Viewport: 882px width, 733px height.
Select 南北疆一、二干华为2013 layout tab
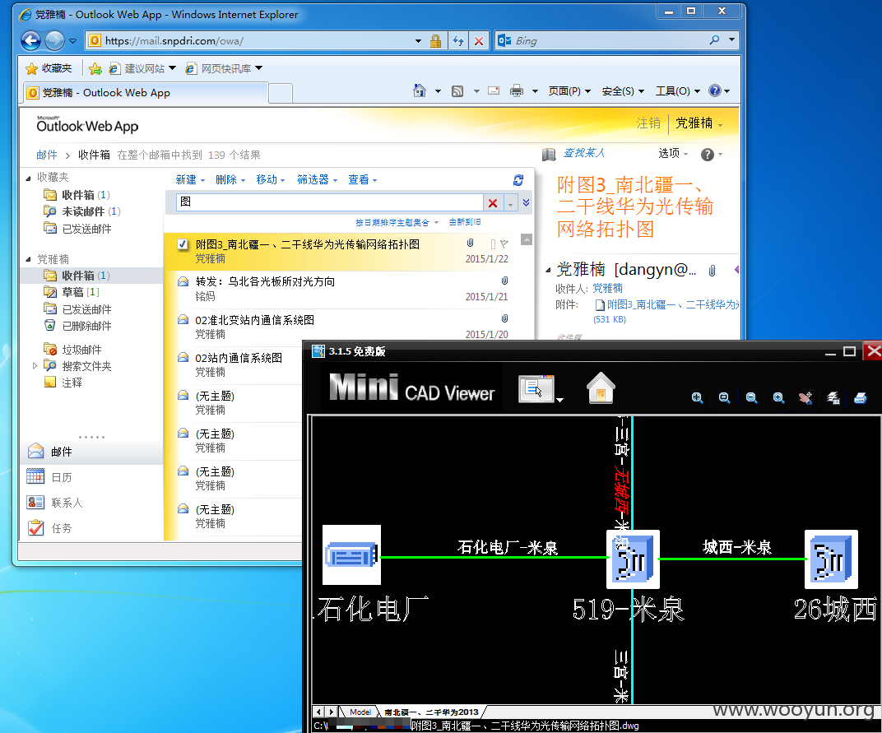point(431,712)
